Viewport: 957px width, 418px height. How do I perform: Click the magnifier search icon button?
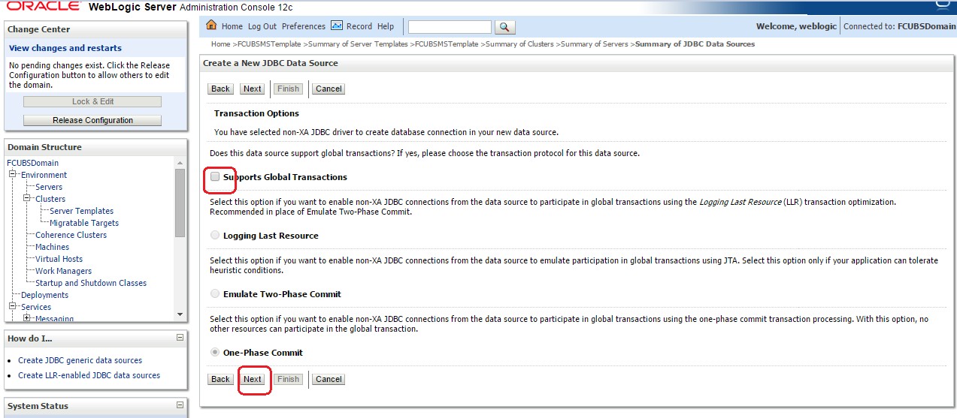point(505,27)
